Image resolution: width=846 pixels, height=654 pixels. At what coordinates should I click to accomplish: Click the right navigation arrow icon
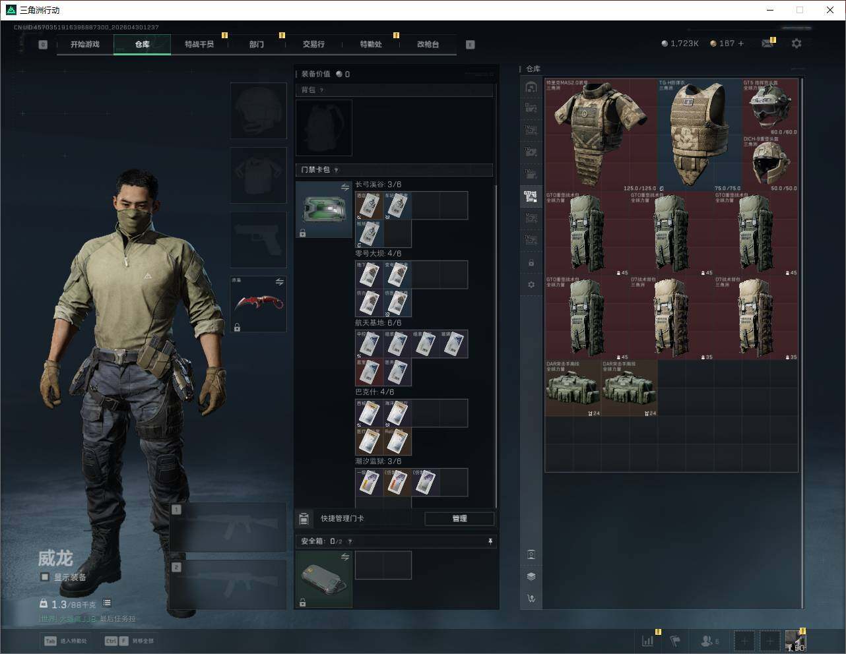click(471, 45)
